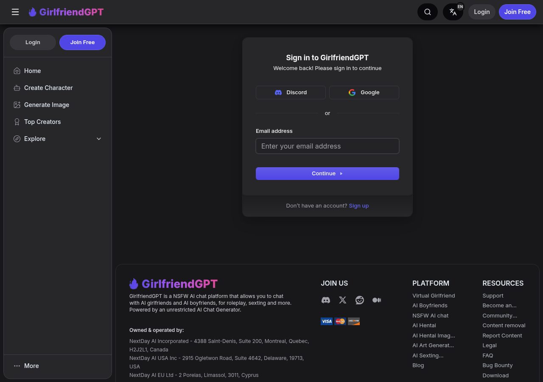Open AI Sexting... footer link

coord(428,356)
